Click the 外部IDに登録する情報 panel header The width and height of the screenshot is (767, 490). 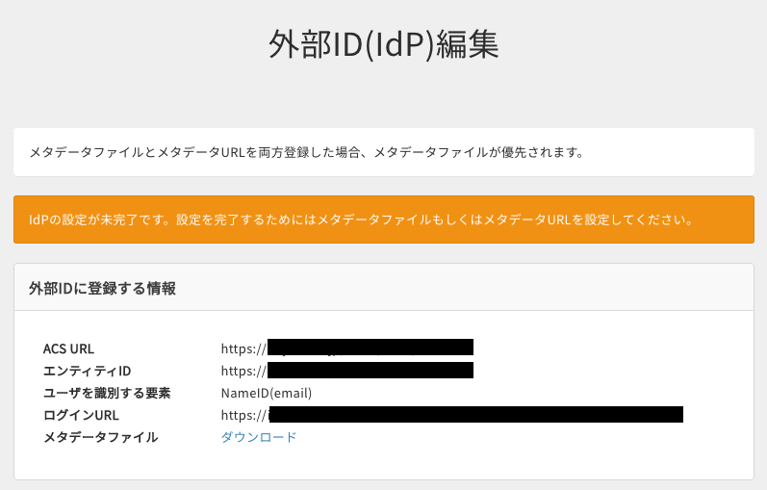(383, 287)
